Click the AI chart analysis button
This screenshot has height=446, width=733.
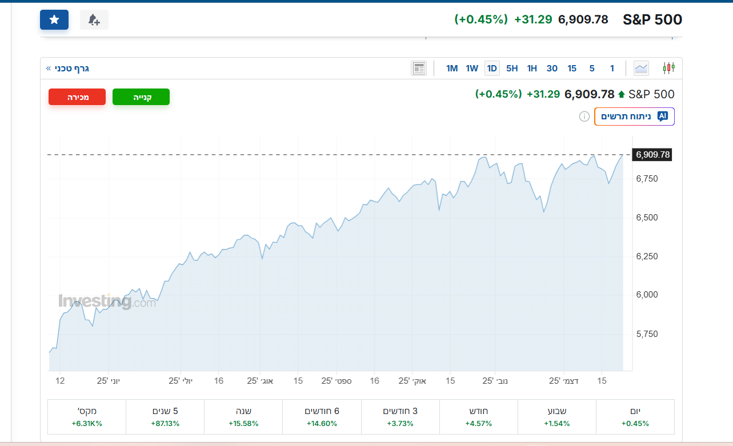coord(634,116)
